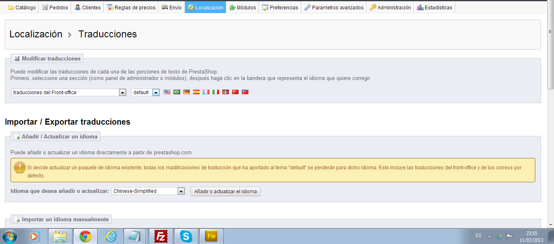Open the Preferencias tab

coord(280,7)
